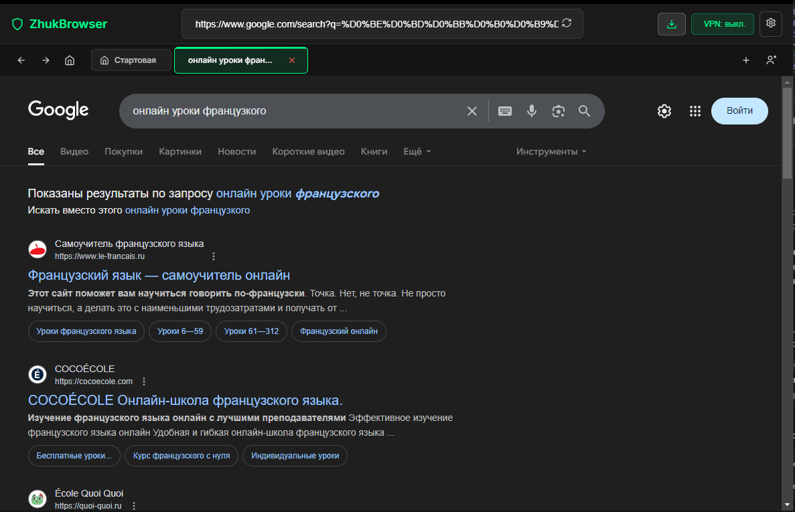Open corrected query онлайн уроки французского
This screenshot has height=512, width=795.
point(297,193)
